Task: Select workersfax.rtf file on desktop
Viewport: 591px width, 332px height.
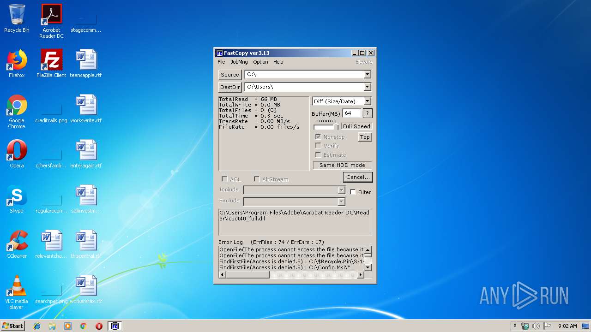Action: [86, 290]
